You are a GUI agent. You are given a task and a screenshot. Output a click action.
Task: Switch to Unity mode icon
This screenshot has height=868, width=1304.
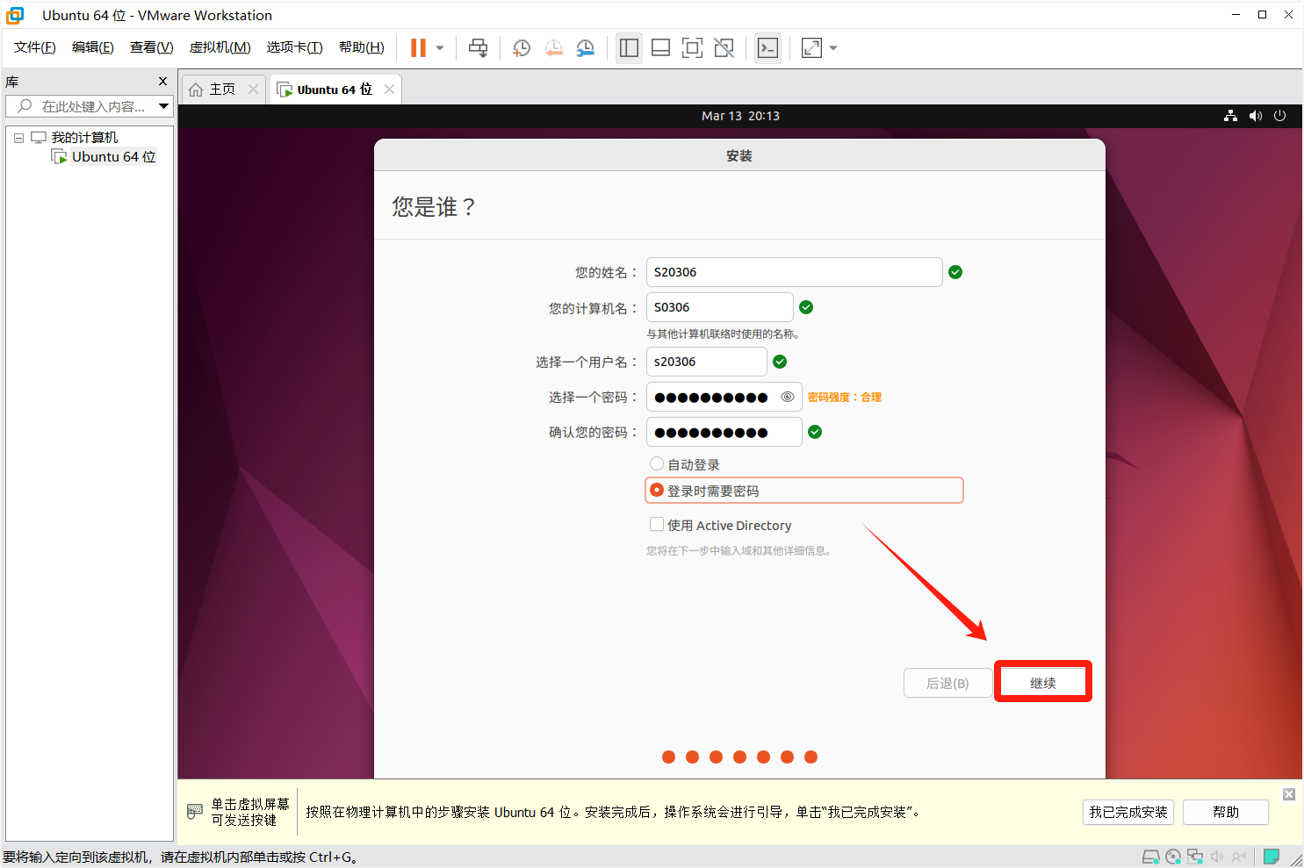724,48
